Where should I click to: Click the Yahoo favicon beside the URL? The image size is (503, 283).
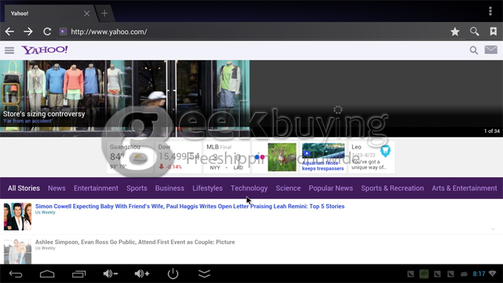coord(63,32)
